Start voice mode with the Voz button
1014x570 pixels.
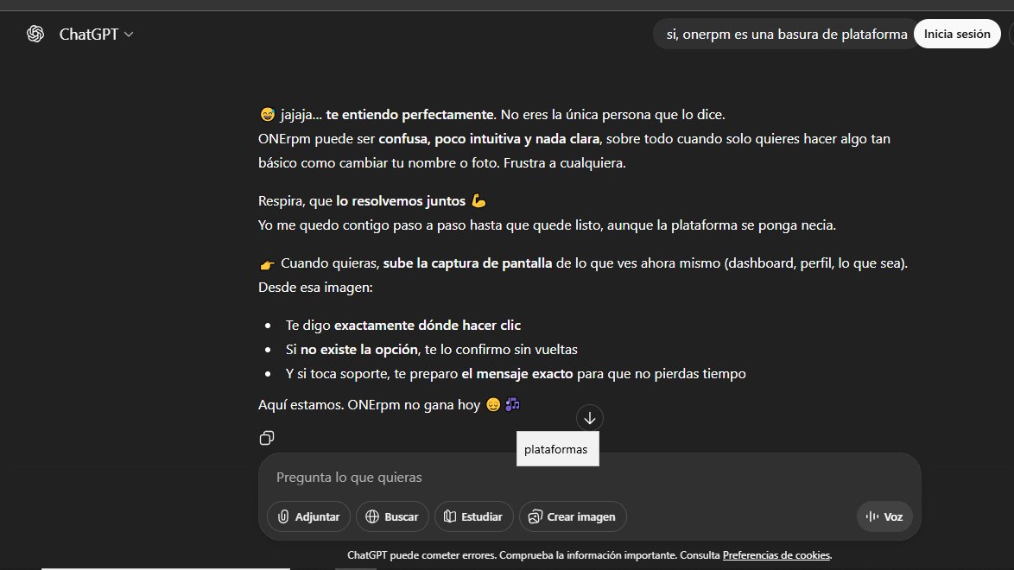coord(884,516)
